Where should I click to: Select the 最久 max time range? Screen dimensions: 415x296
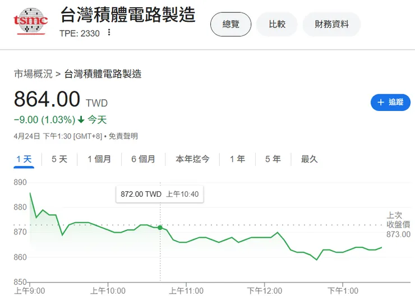click(309, 159)
